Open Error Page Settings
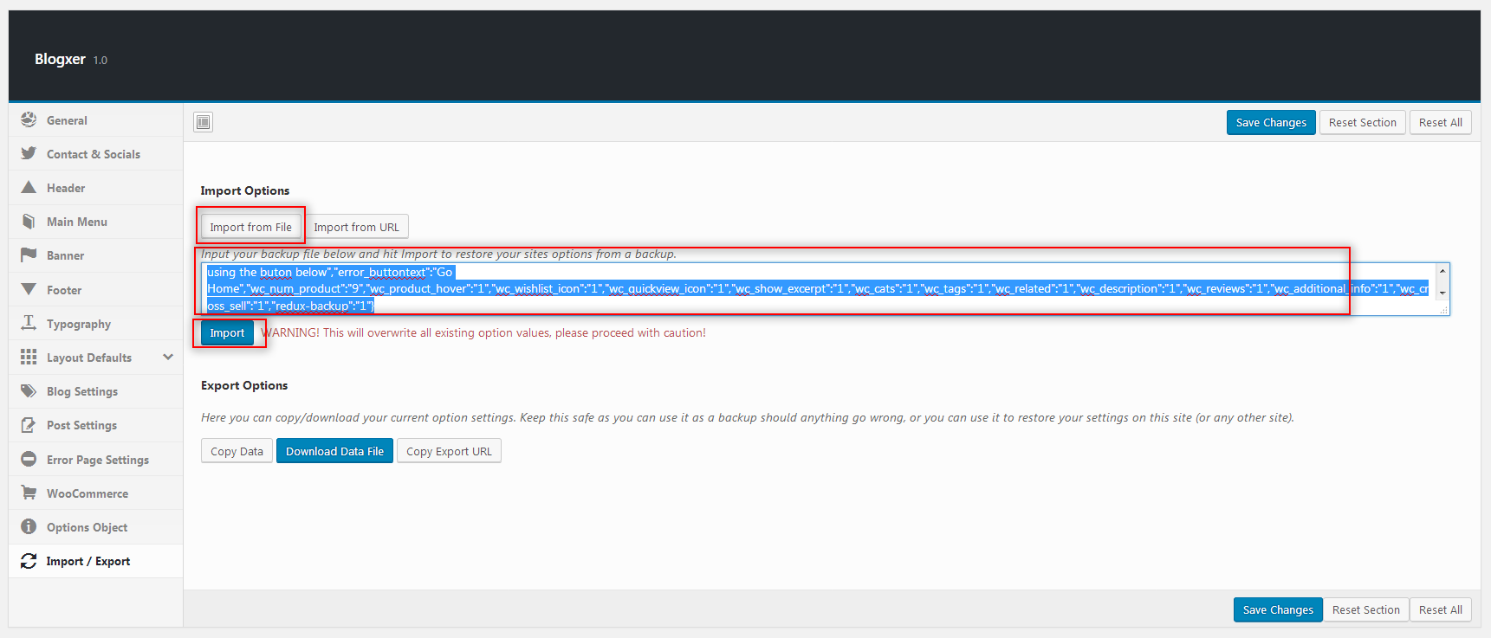The width and height of the screenshot is (1491, 638). click(x=95, y=460)
